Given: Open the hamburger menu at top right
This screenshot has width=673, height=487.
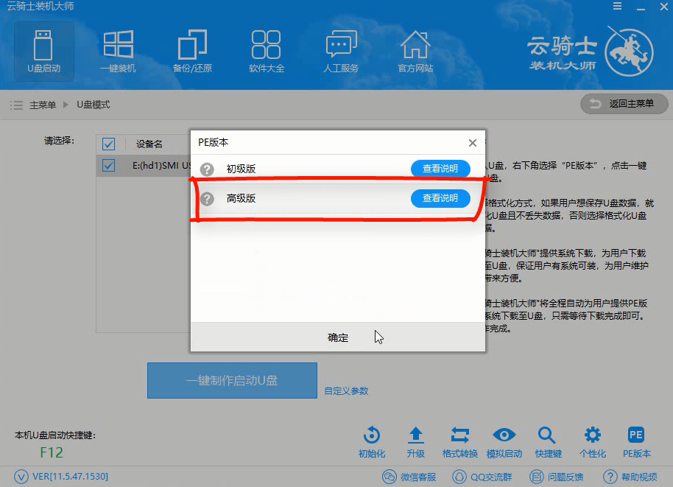Looking at the screenshot, I should (616, 7).
